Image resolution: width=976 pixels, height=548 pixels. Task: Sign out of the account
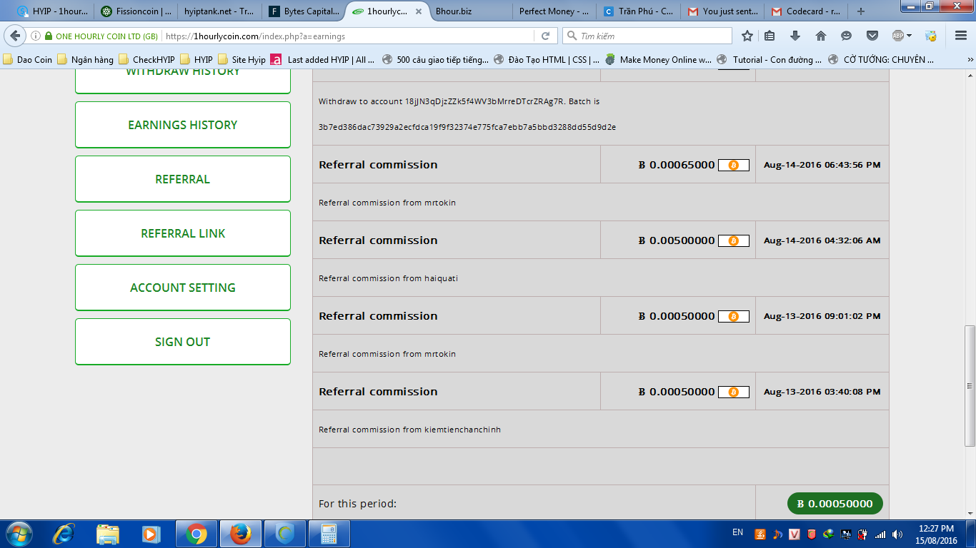[183, 342]
